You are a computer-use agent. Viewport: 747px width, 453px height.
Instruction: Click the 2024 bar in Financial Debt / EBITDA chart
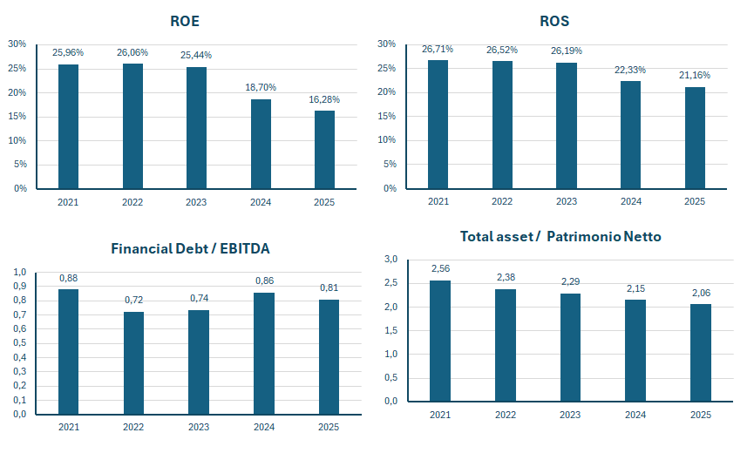[264, 354]
